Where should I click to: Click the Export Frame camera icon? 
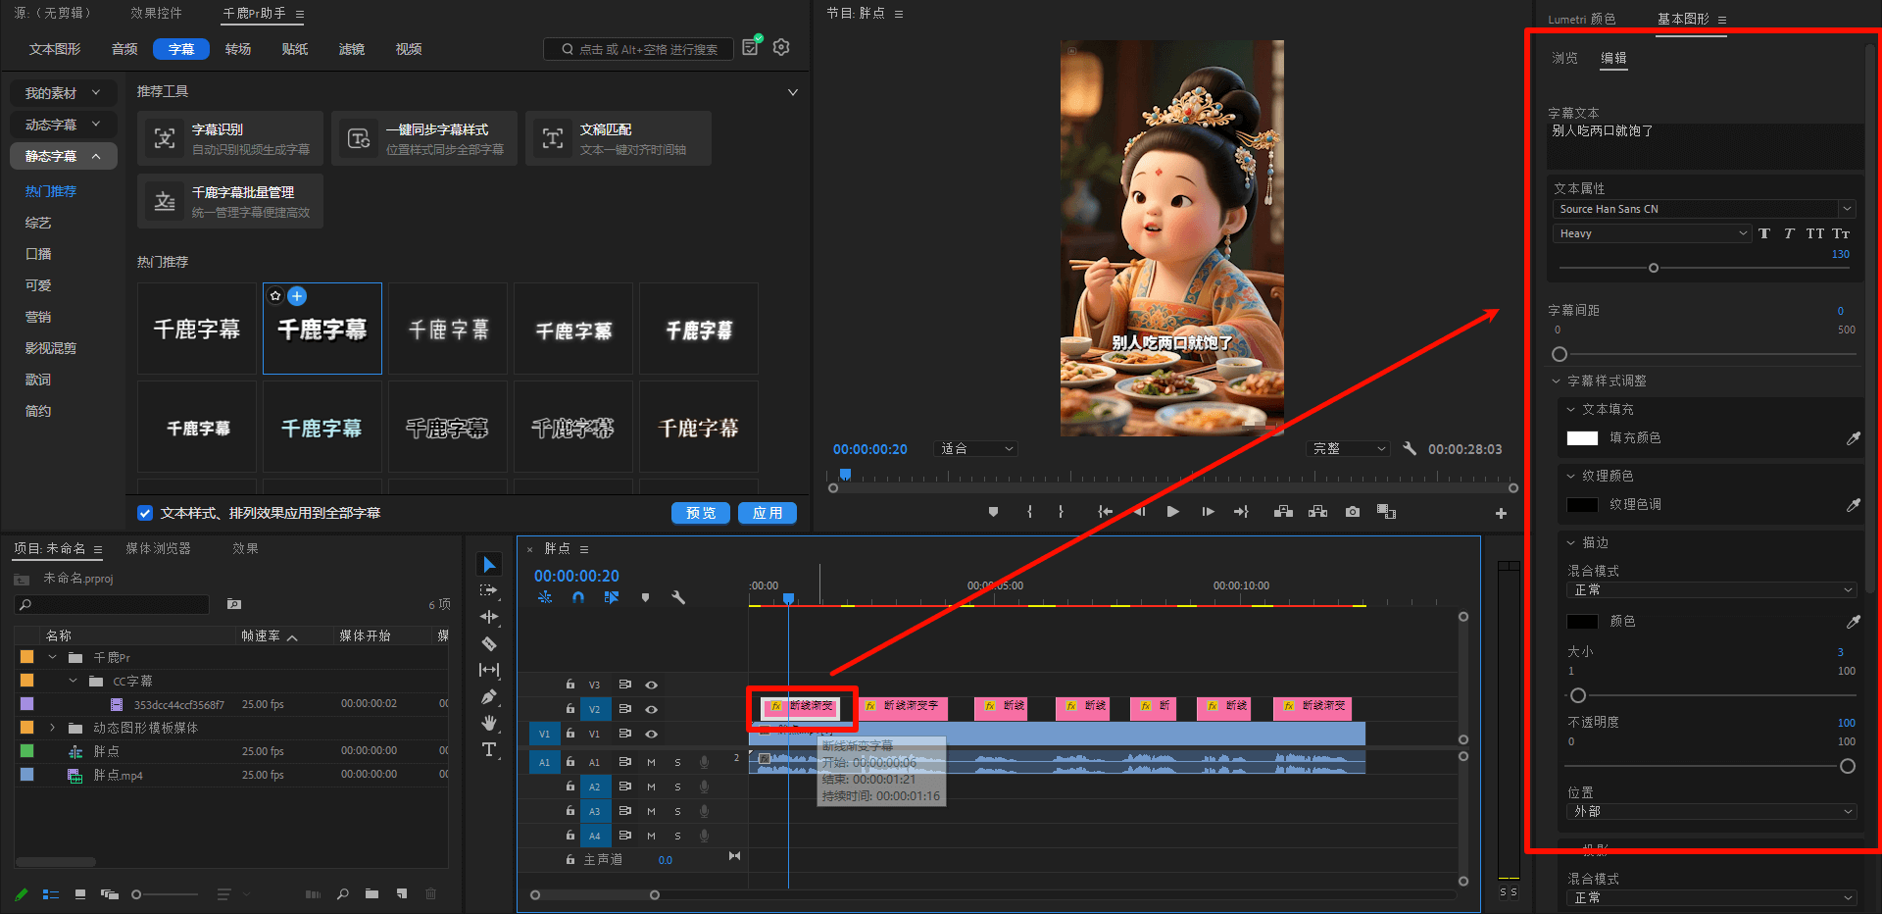click(x=1353, y=512)
